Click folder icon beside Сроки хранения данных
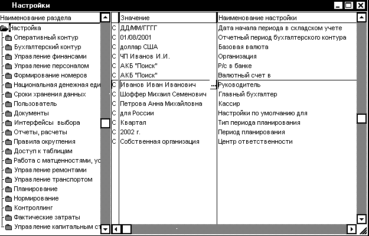 point(8,95)
